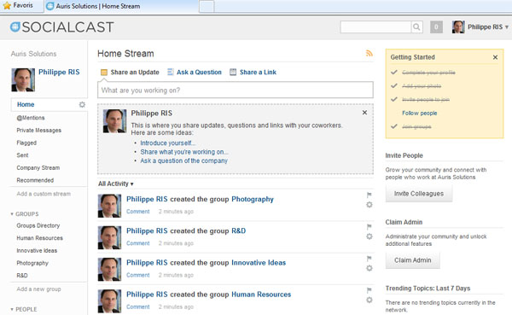Click the header profile photo

coord(458,27)
